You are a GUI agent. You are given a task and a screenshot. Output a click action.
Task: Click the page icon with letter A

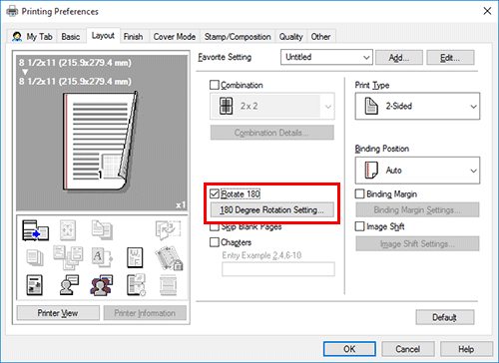pyautogui.click(x=102, y=257)
